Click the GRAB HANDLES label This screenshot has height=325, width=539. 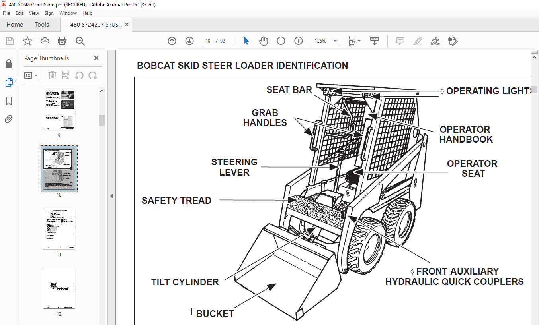[265, 118]
